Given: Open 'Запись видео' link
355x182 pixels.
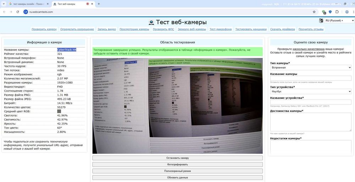Looking at the screenshot, I should click(106, 29).
